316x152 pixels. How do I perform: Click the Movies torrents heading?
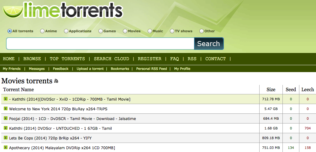click(27, 81)
